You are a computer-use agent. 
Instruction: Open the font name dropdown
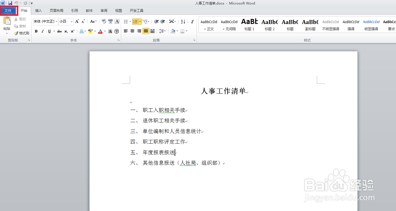coord(56,21)
